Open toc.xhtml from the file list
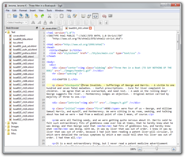 [17, 42]
